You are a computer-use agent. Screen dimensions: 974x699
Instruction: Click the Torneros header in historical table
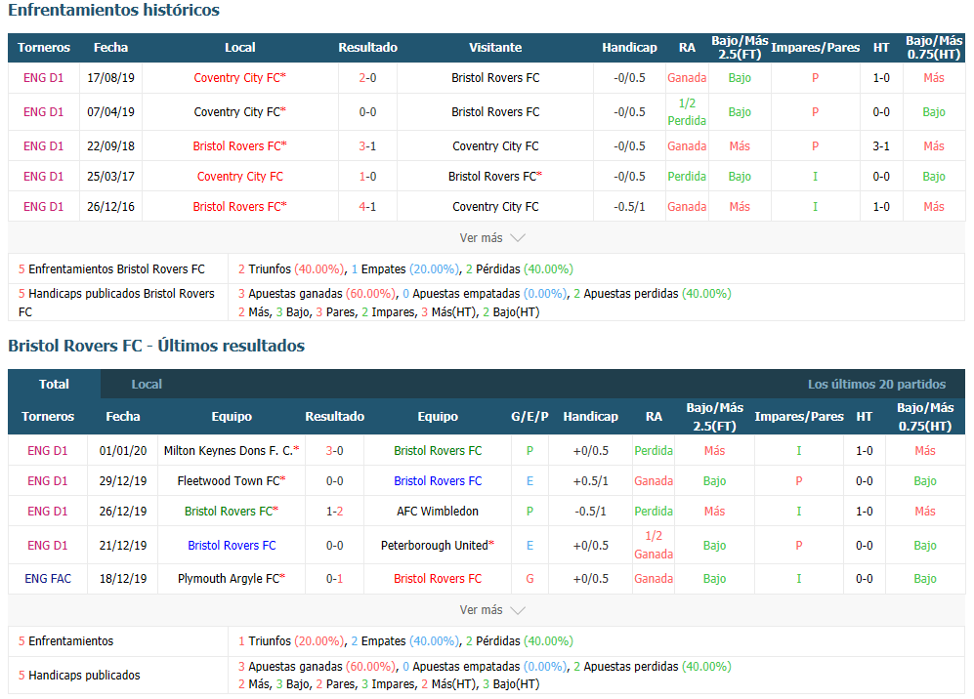pos(44,47)
